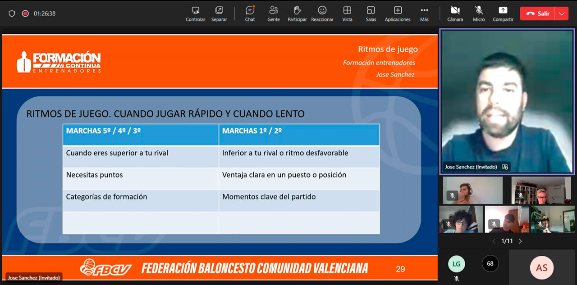Click the meeting timer 01:26:38

(45, 14)
